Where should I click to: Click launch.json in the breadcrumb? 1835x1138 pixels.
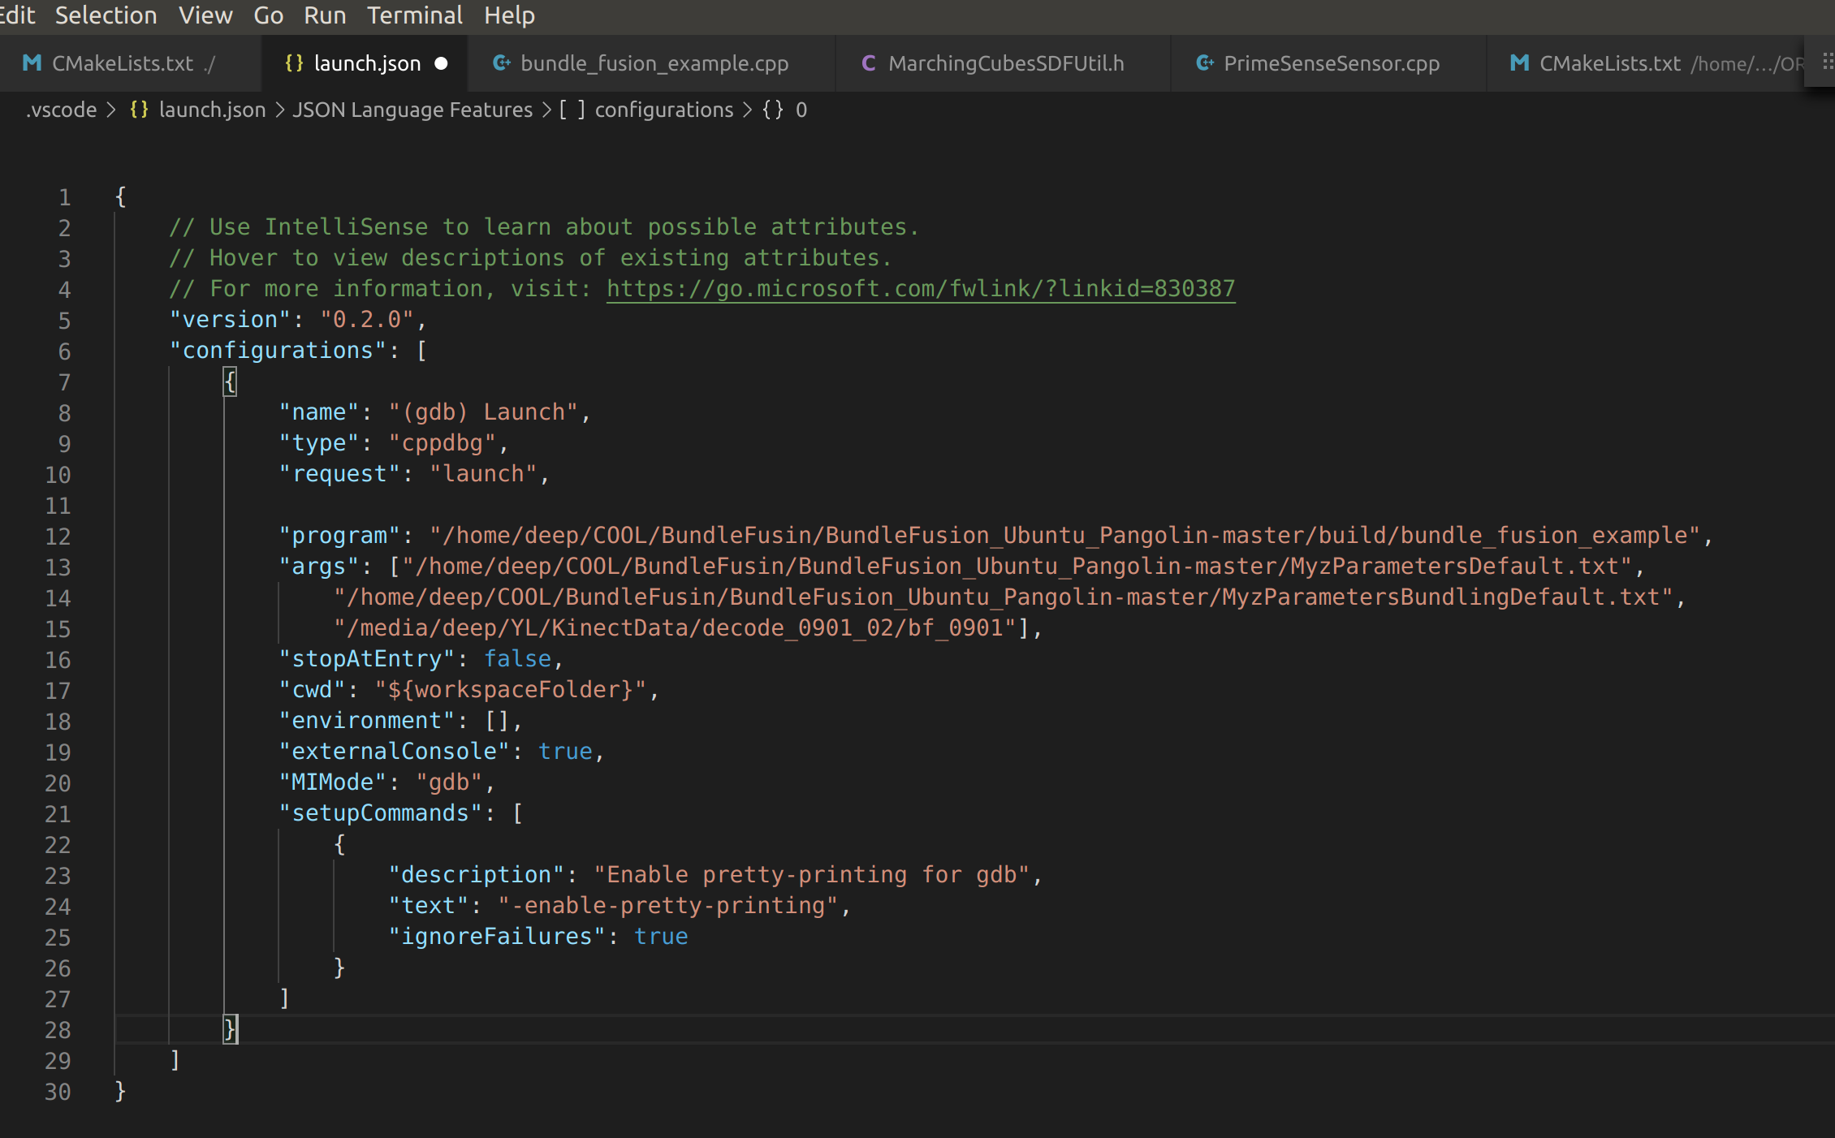(212, 110)
